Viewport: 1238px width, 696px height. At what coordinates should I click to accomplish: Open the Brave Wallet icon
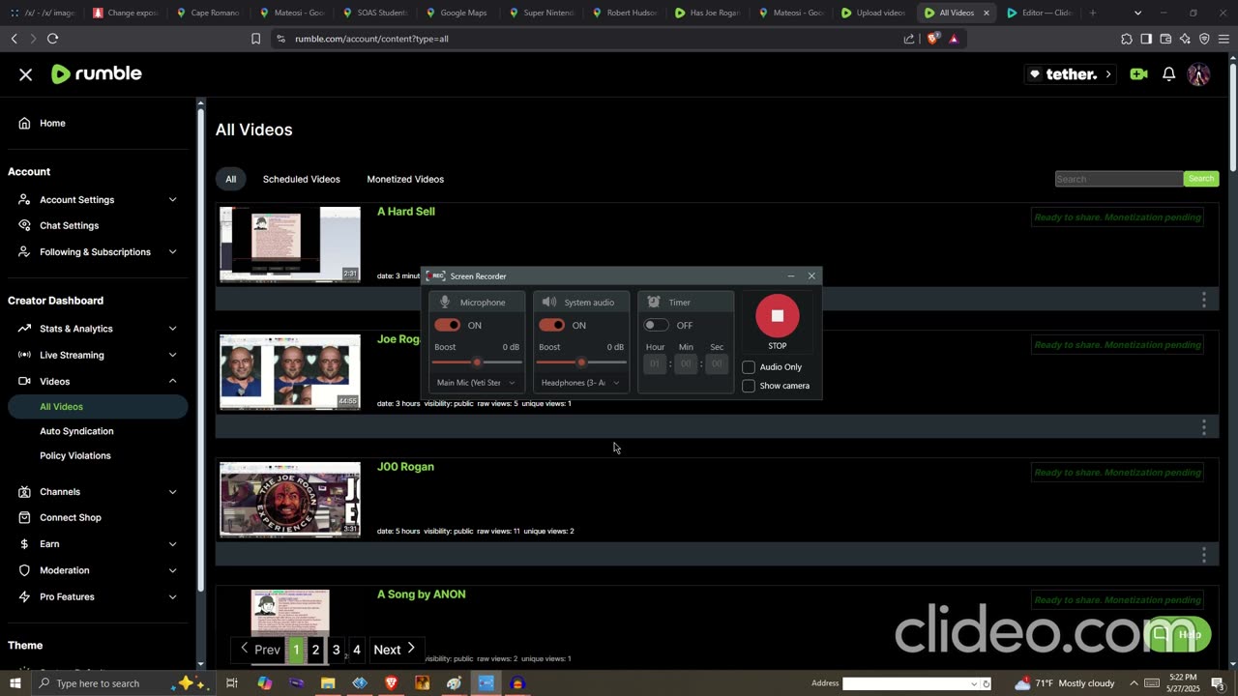click(1165, 39)
